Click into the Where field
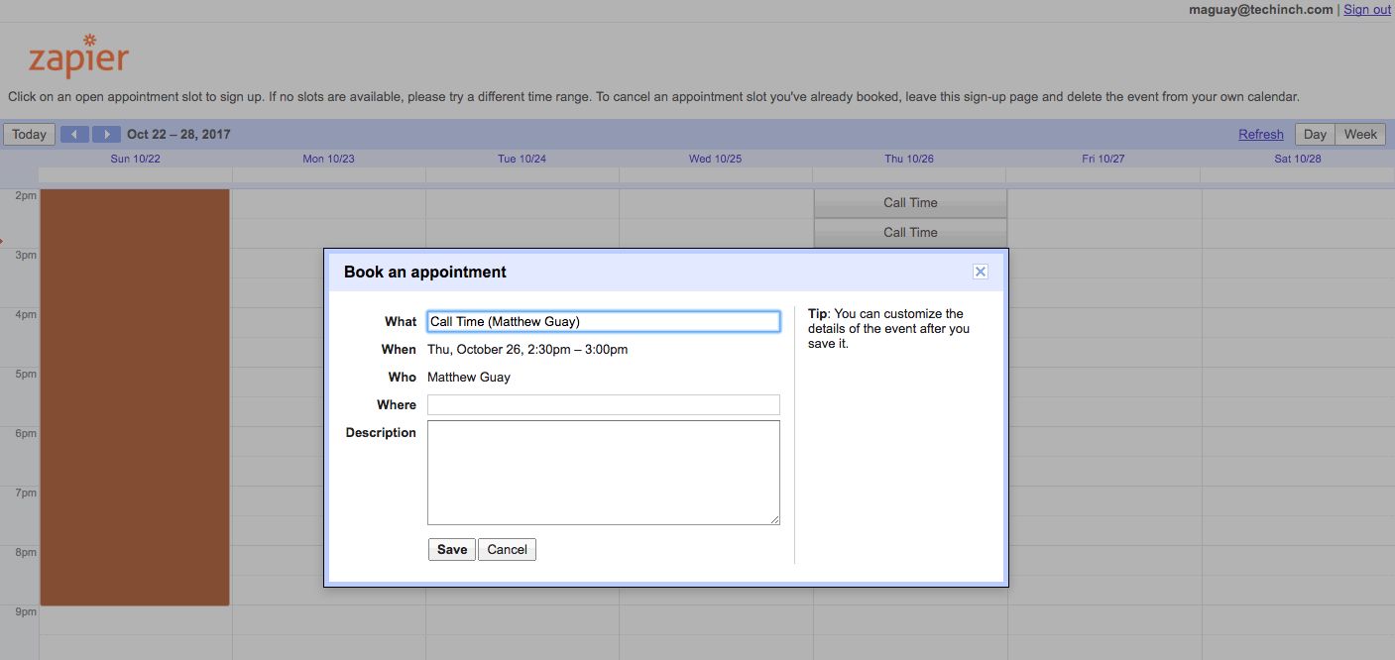 coord(603,404)
